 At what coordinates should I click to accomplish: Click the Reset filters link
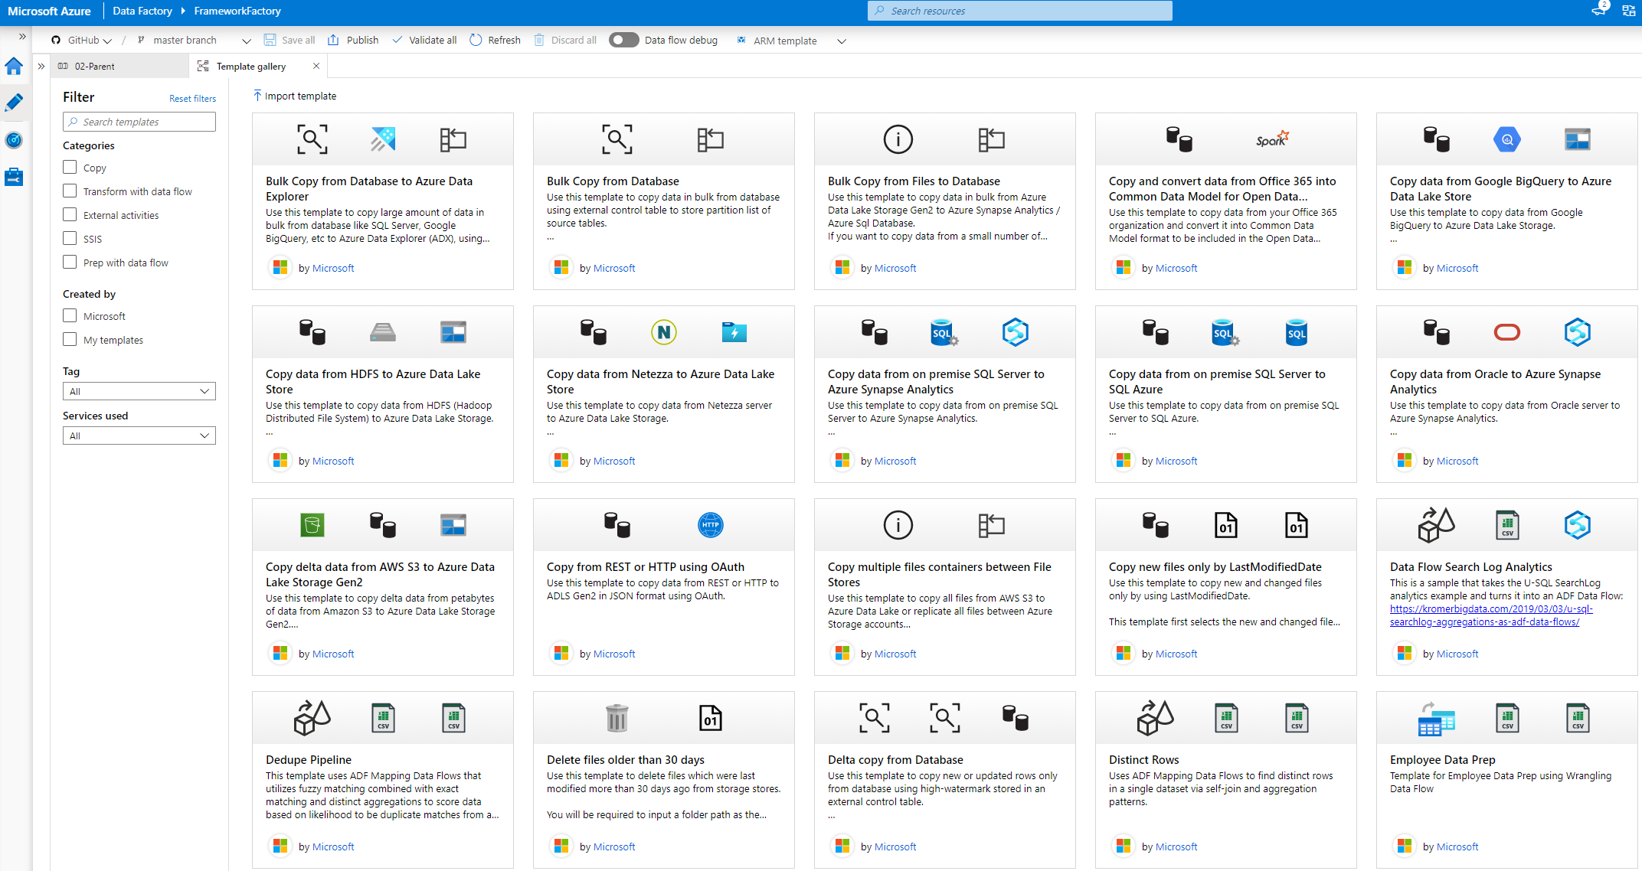tap(192, 99)
